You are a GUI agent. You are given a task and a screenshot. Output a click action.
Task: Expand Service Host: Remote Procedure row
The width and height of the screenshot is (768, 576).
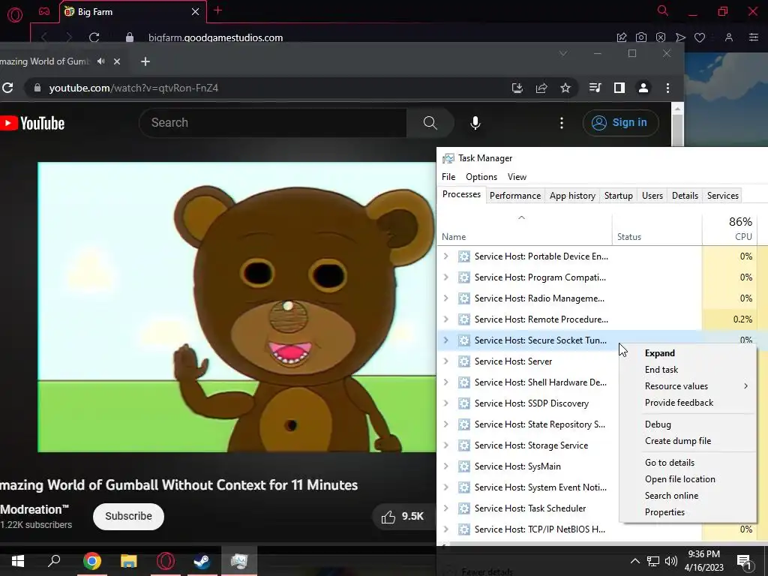coord(445,319)
